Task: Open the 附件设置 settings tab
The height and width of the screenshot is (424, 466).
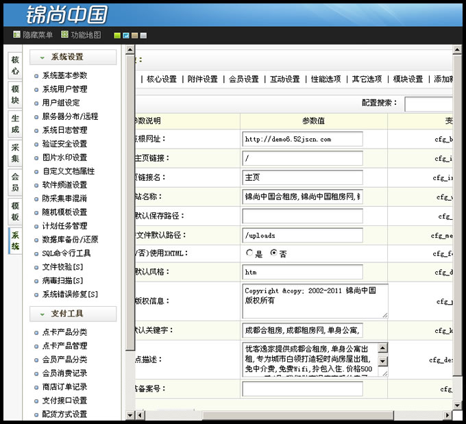Action: click(x=202, y=79)
